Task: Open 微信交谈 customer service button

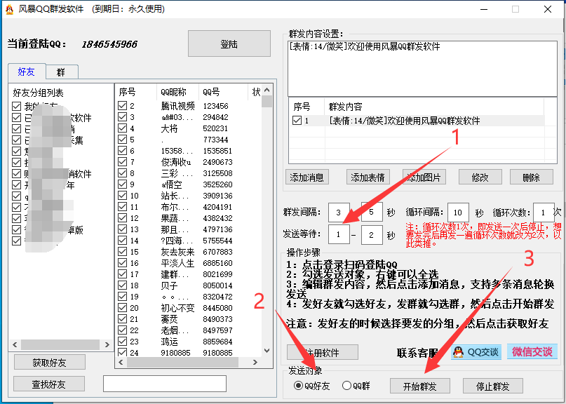Action: (532, 351)
